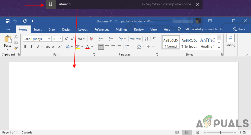Cut selection with scissors icon

pyautogui.click(x=16, y=37)
